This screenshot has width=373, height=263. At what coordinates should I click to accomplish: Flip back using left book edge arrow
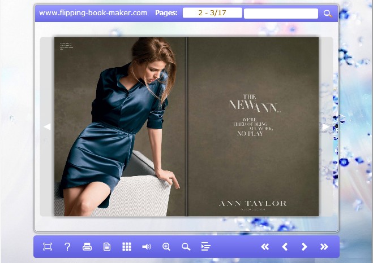tap(47, 126)
